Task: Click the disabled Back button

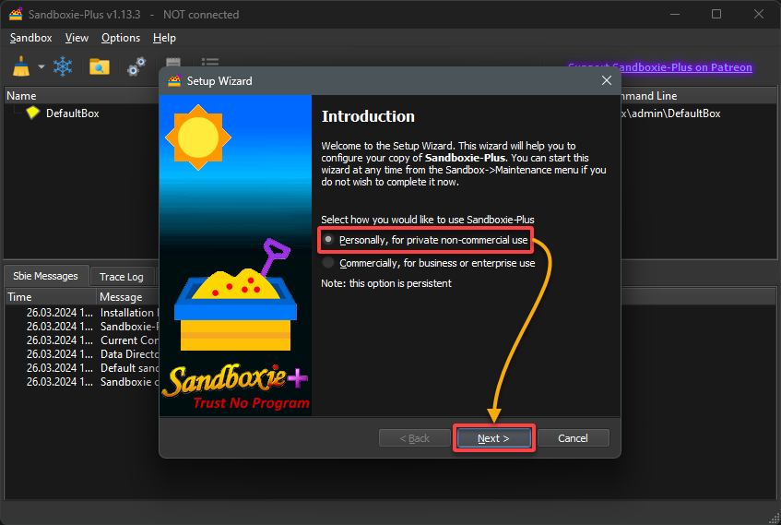Action: (414, 438)
